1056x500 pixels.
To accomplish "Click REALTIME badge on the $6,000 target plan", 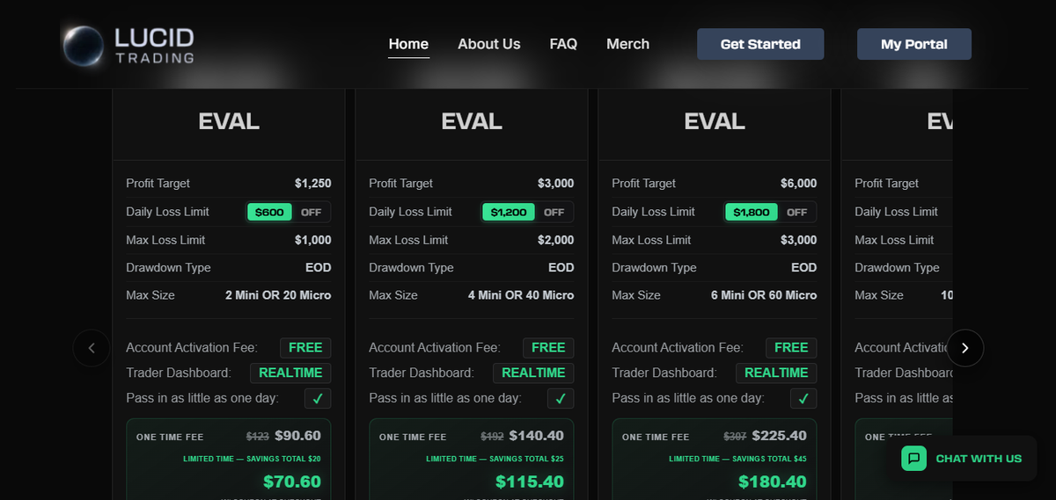I will coord(776,373).
